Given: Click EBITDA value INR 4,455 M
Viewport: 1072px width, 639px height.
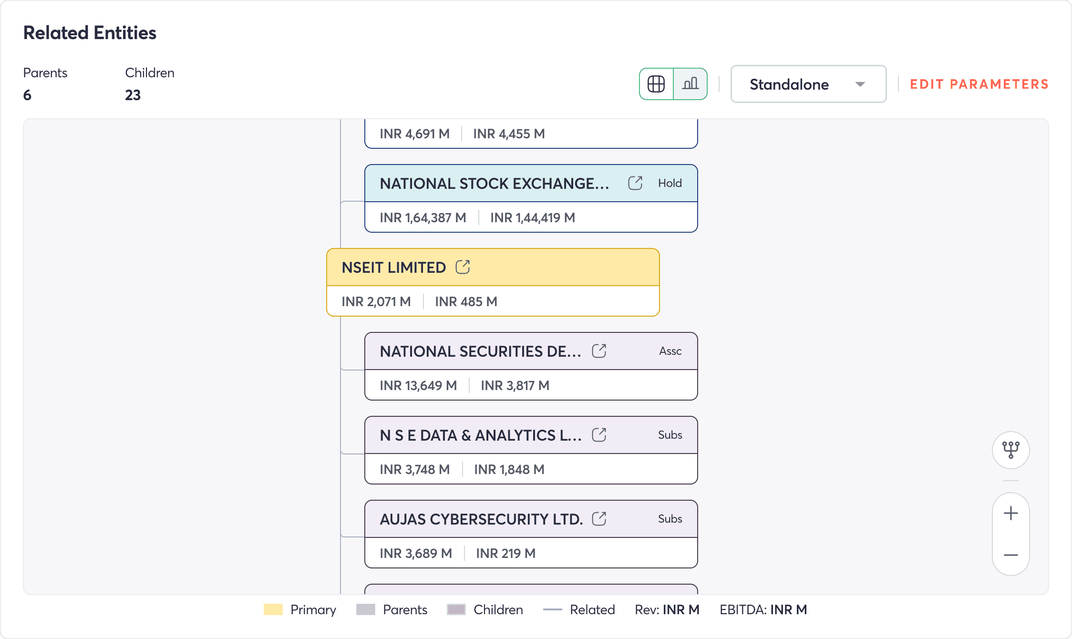Looking at the screenshot, I should (x=509, y=134).
